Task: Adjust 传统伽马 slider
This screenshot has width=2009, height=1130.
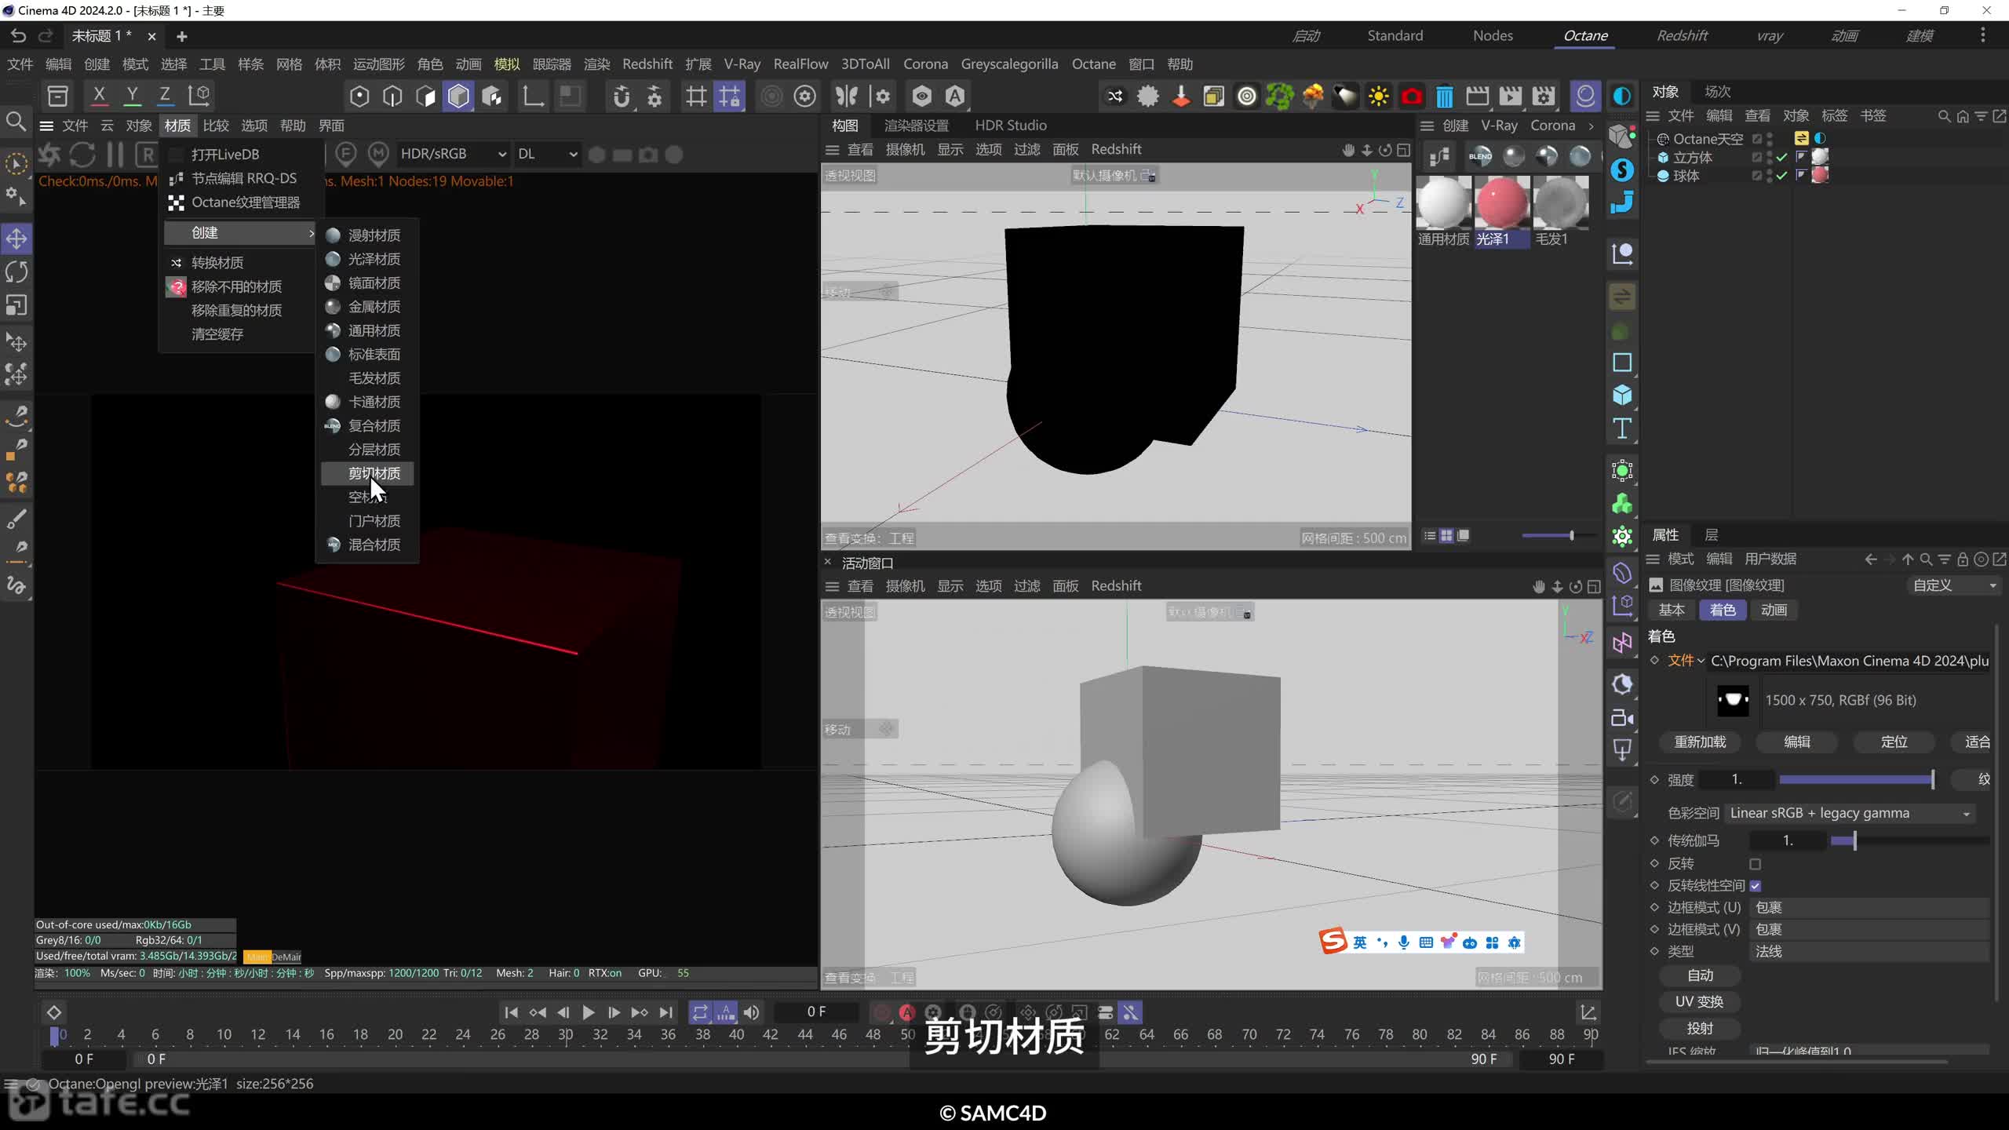Action: pyautogui.click(x=1910, y=840)
